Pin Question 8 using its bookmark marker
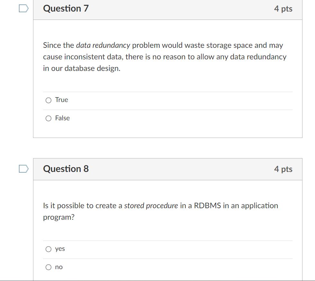This screenshot has height=281, width=315. (23, 168)
